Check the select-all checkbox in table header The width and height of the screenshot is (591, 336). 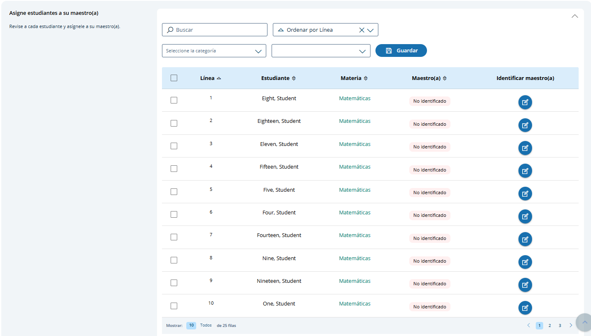[174, 78]
